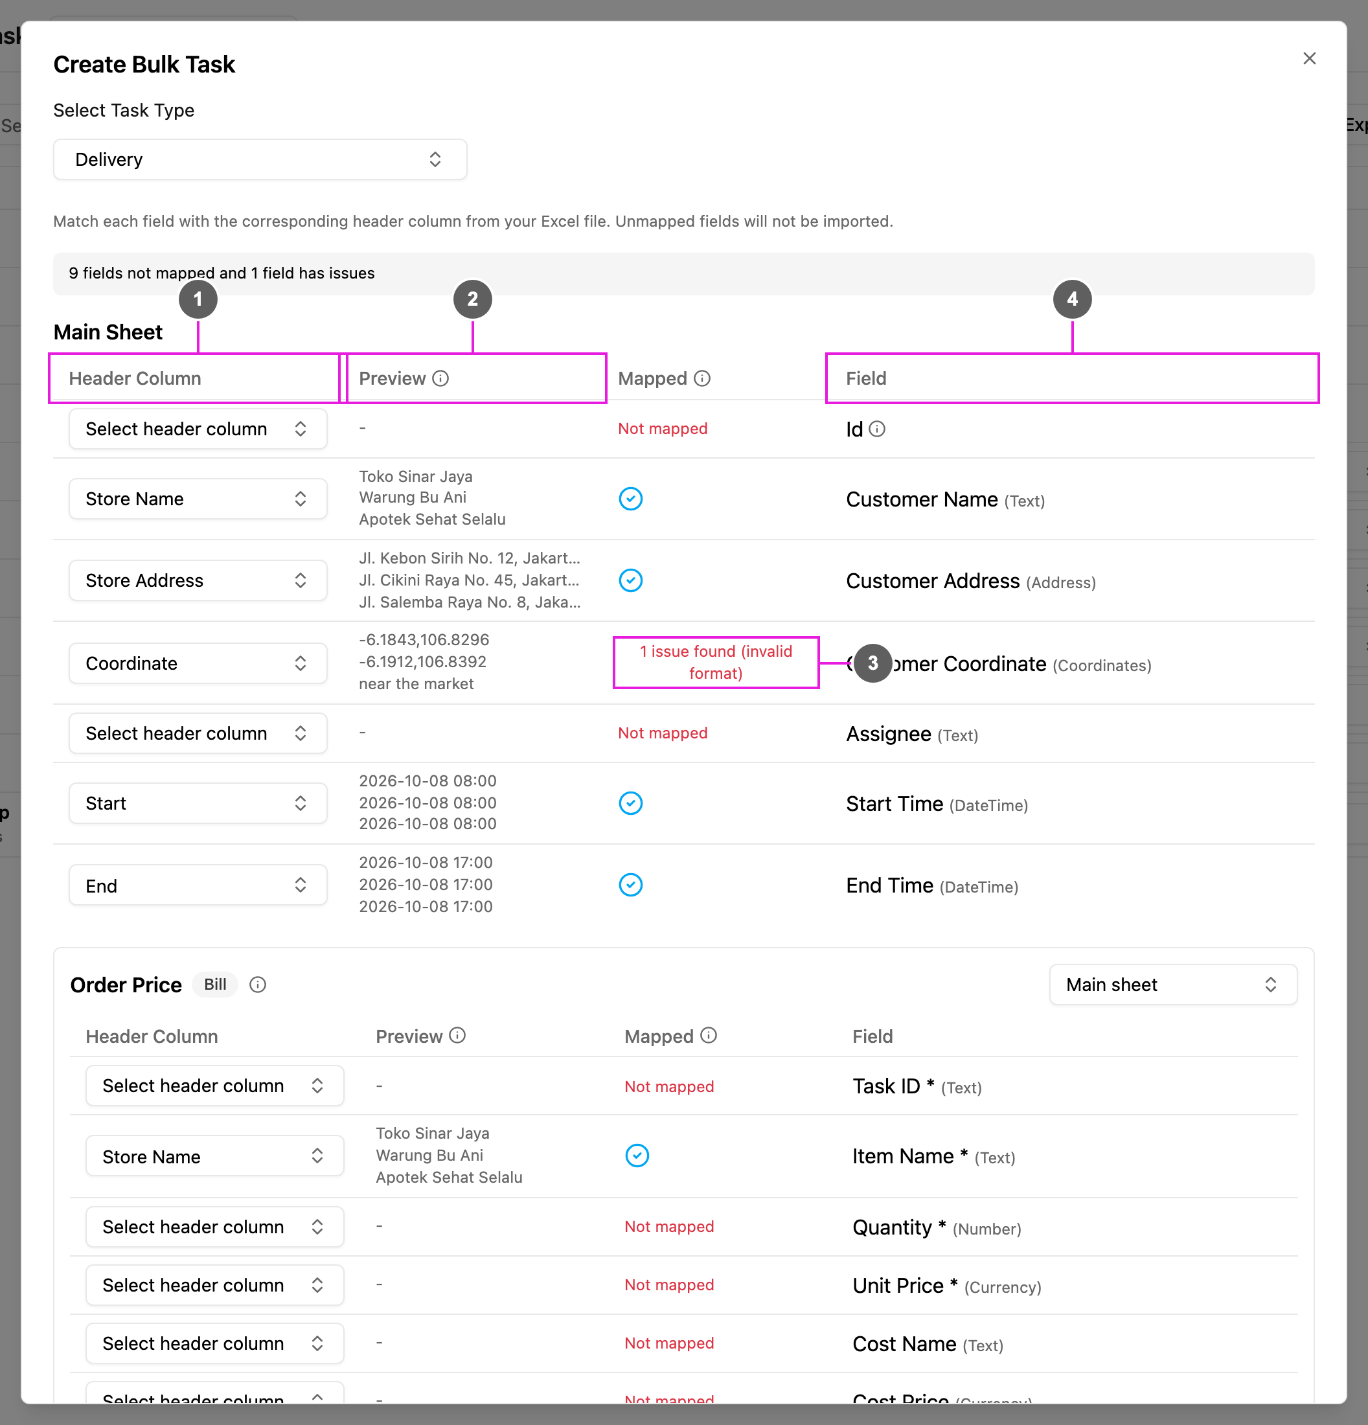Open the Delivery task type dropdown

[260, 159]
